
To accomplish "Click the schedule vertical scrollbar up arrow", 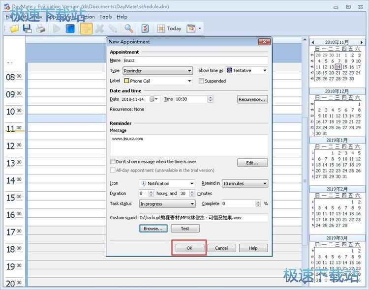I will pyautogui.click(x=305, y=40).
